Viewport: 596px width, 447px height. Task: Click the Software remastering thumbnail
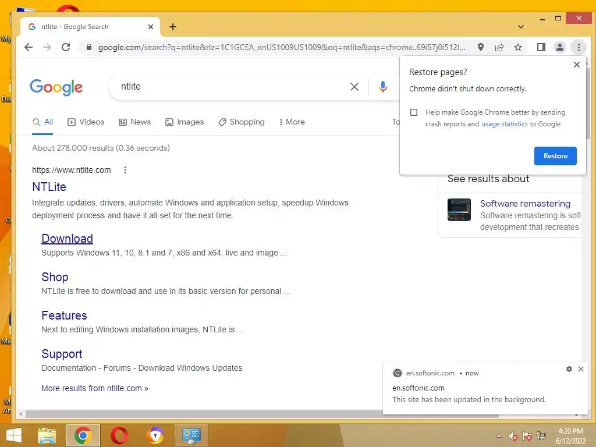coord(459,210)
